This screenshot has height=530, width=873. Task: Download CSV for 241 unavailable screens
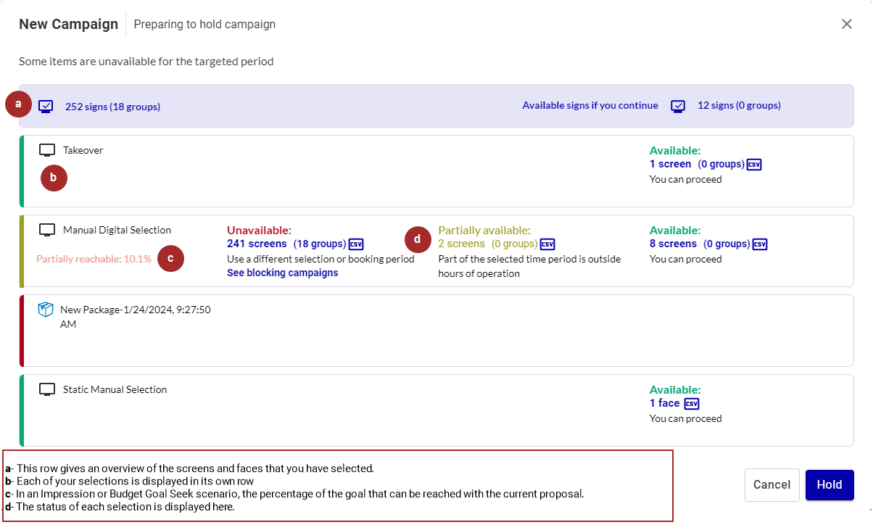tap(356, 244)
